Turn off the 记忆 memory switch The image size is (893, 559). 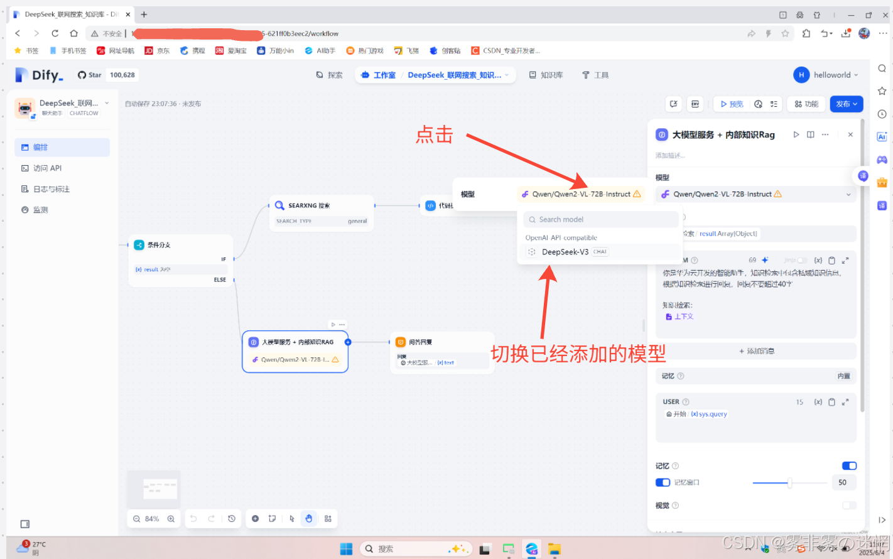coord(849,465)
